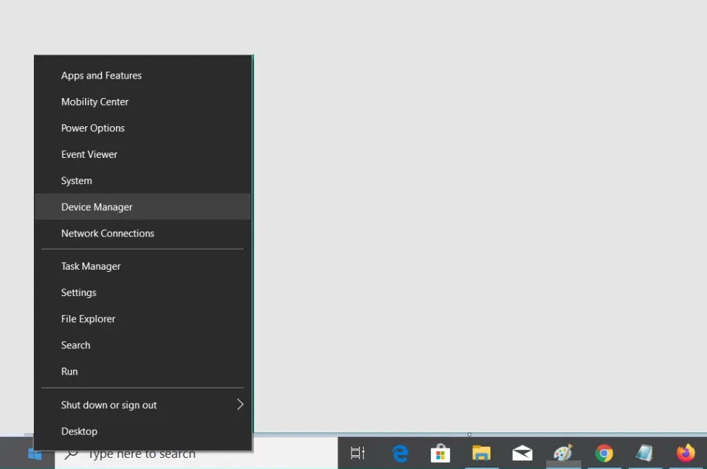The image size is (707, 469).
Task: Launch Microsoft Edge from the taskbar
Action: tap(400, 453)
